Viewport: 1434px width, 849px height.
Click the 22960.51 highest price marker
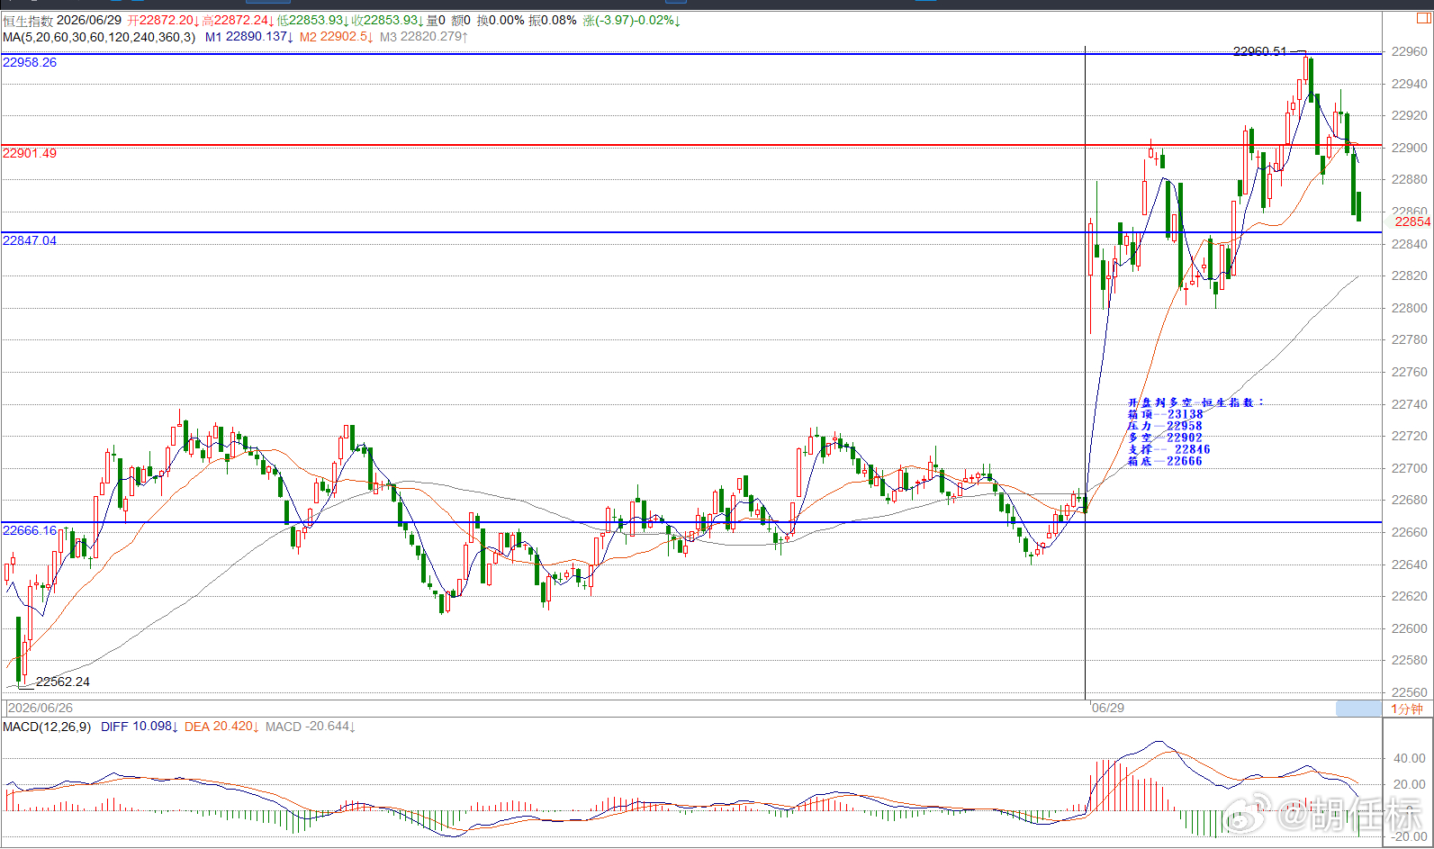pos(1260,51)
